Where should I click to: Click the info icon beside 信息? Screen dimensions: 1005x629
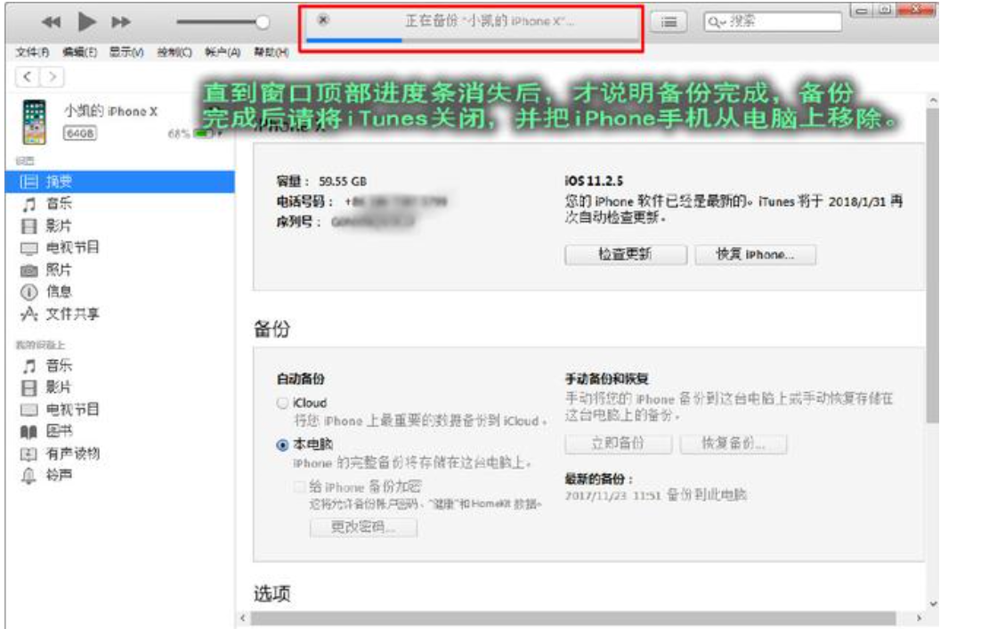click(28, 291)
